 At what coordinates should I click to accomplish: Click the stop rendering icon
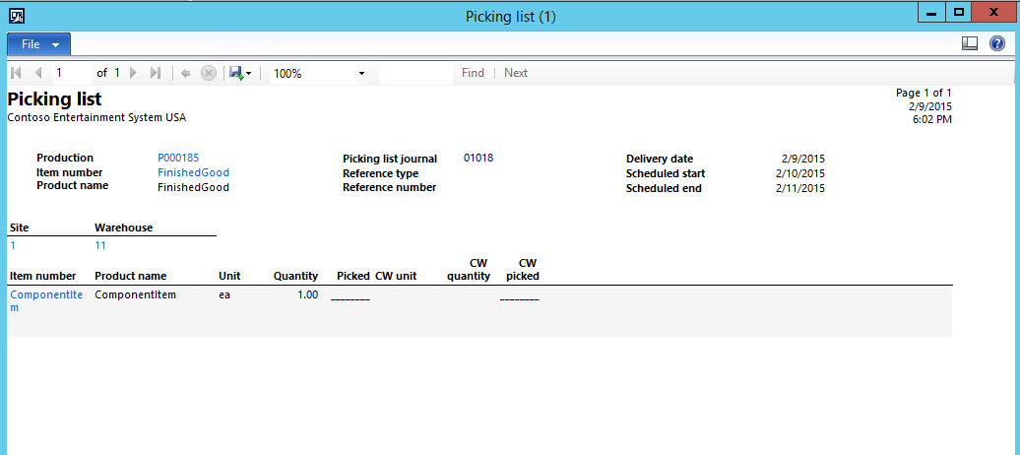[x=208, y=73]
